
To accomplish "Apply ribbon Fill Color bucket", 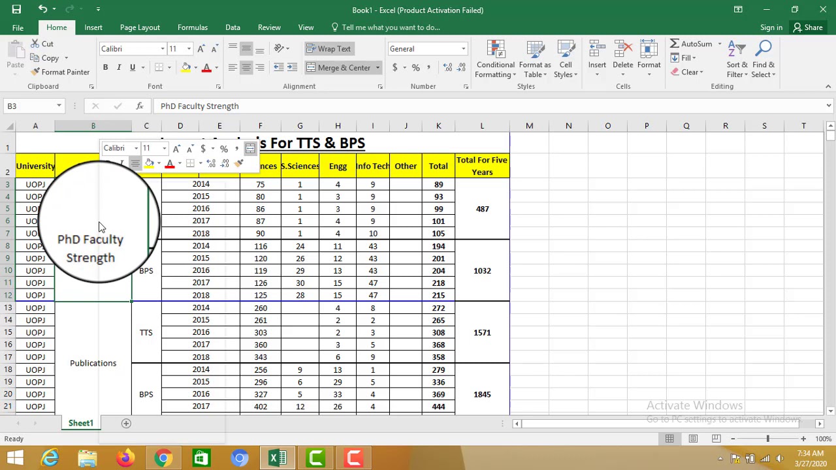I will (186, 67).
